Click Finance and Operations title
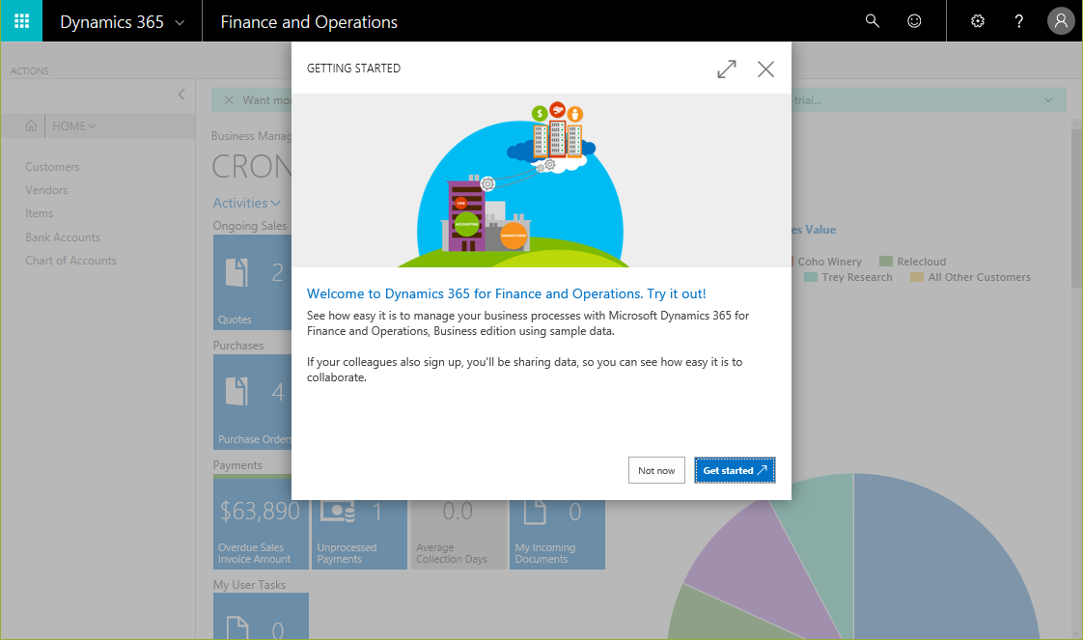Viewport: 1083px width, 640px height. point(309,21)
